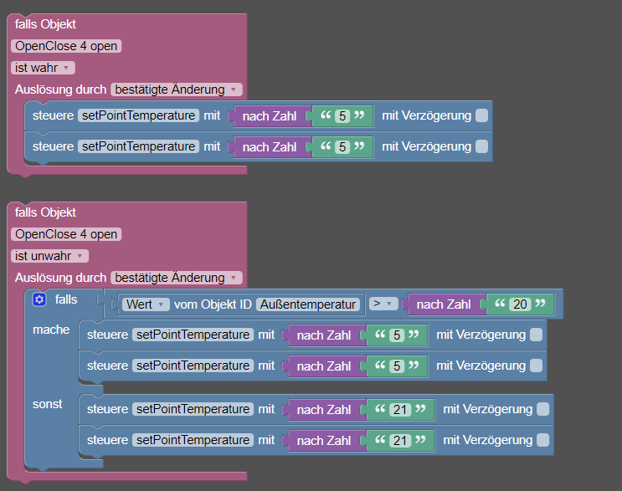Enable 'mit Verzögerung' on the first sonst row

pyautogui.click(x=542, y=409)
